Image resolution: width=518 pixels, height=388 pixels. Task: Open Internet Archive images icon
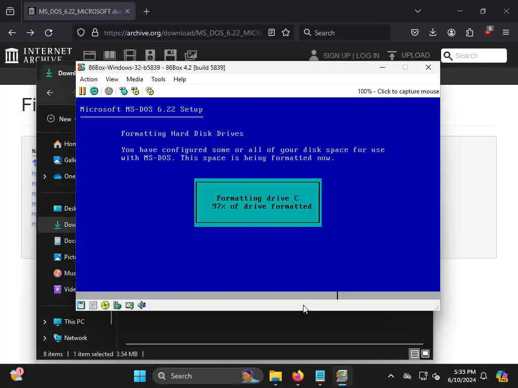click(x=191, y=55)
